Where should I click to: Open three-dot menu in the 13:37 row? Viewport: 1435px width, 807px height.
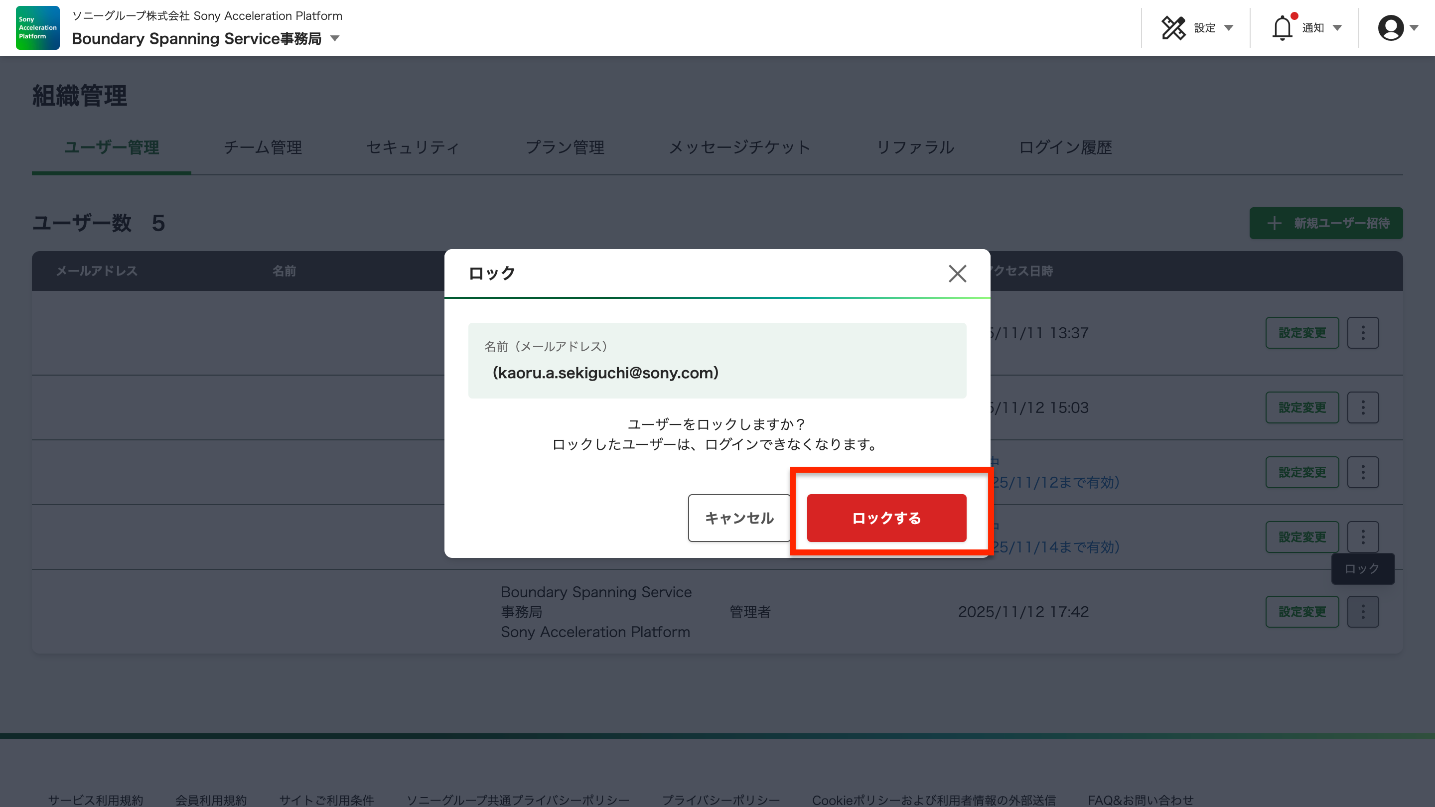1363,333
